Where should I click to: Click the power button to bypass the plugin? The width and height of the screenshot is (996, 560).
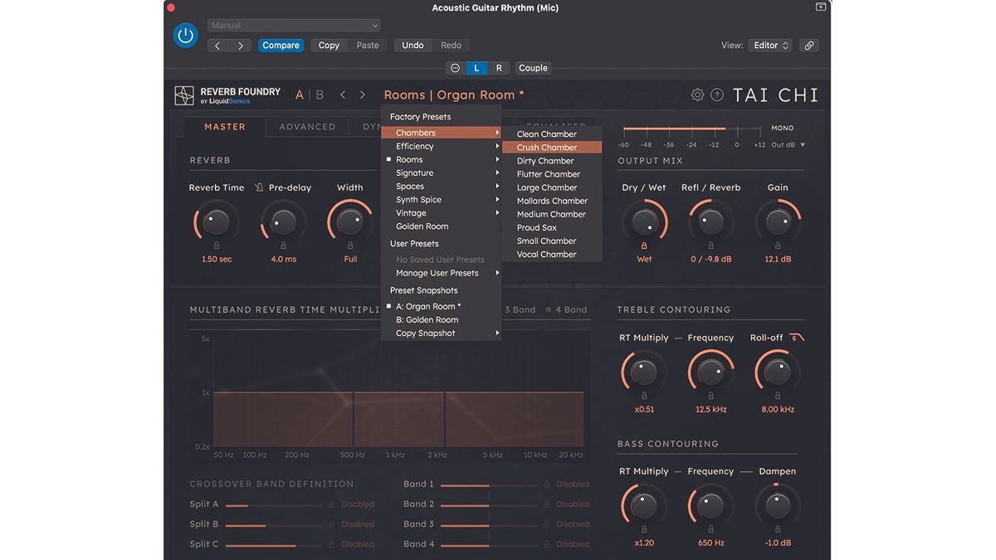[185, 37]
